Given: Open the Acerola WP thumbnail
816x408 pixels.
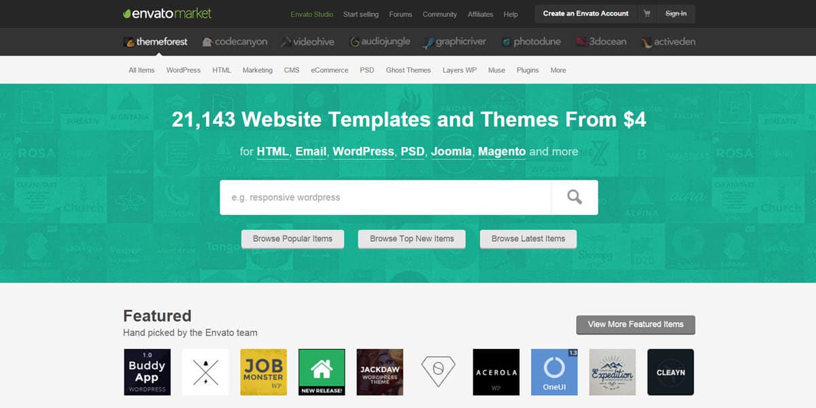Looking at the screenshot, I should 496,372.
